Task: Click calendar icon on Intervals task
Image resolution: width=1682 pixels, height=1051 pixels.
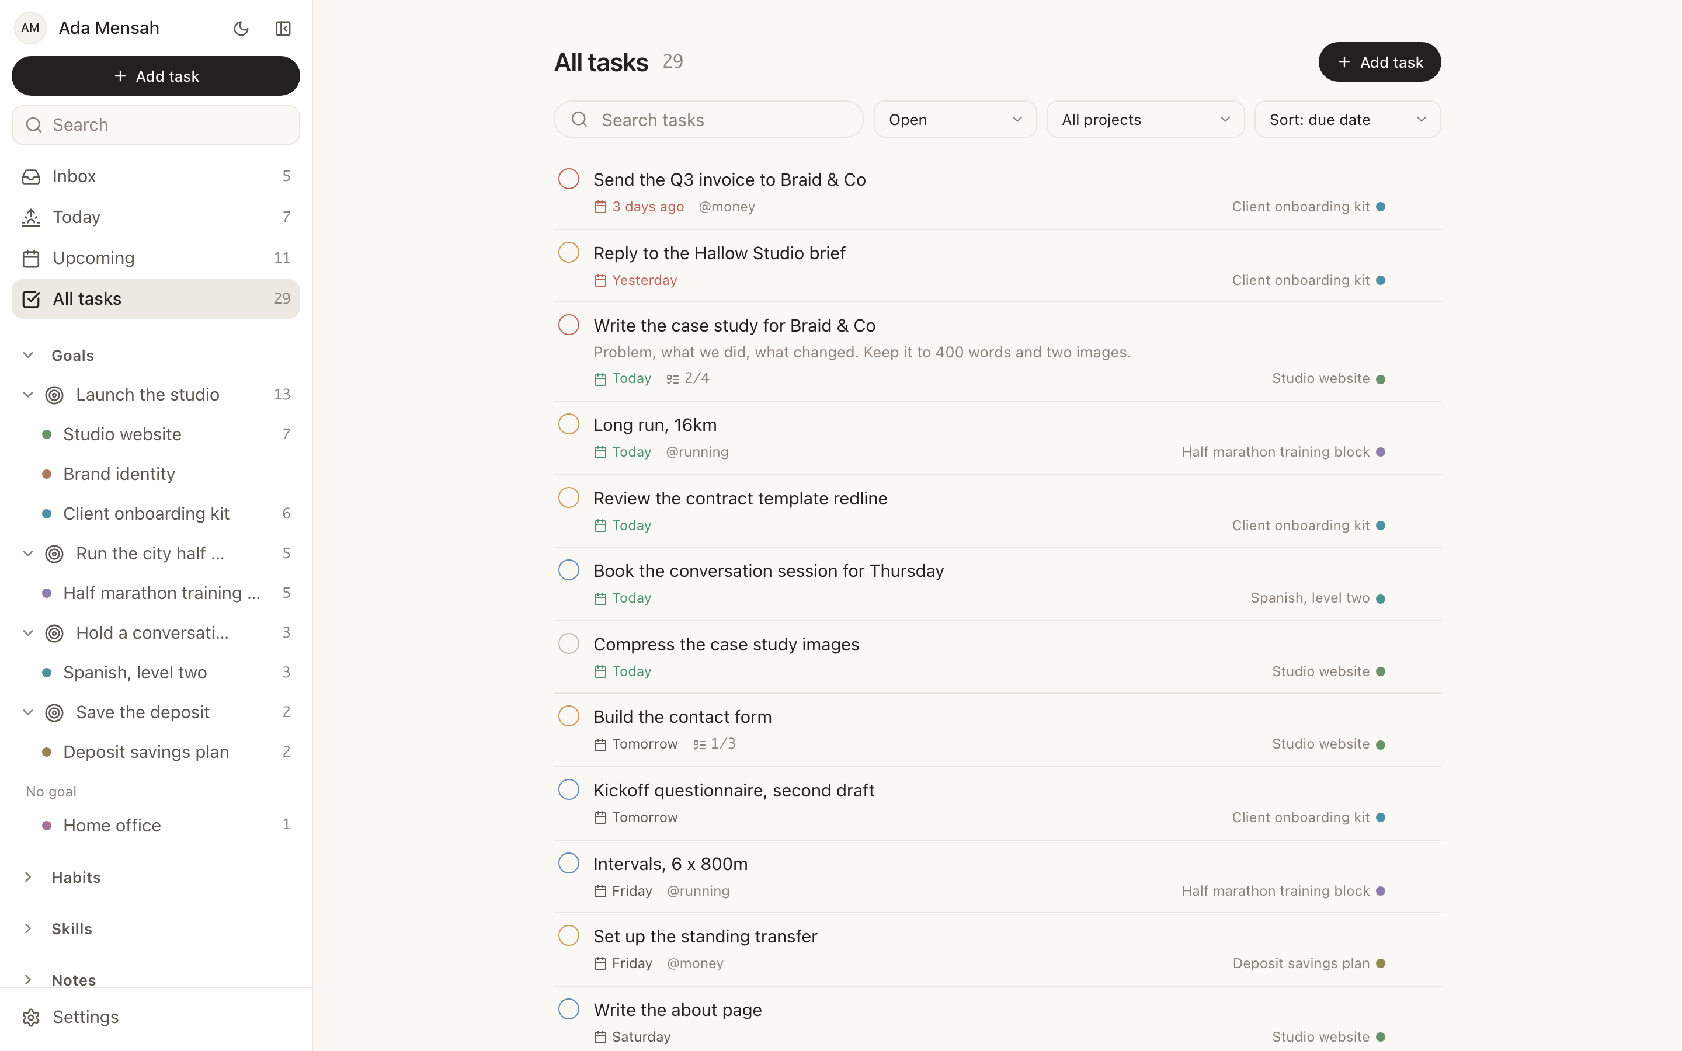Action: click(600, 891)
